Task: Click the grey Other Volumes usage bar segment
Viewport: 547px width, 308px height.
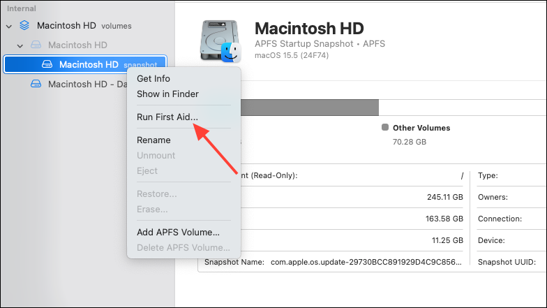Action: click(x=310, y=108)
